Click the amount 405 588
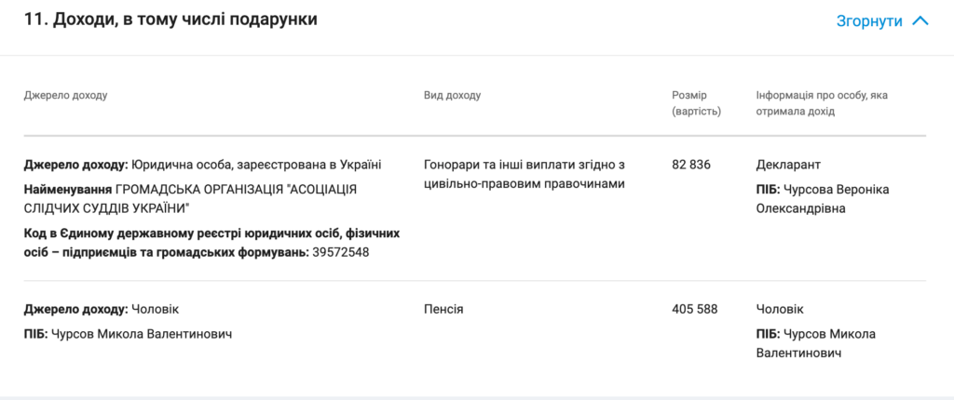The width and height of the screenshot is (954, 400). [695, 309]
